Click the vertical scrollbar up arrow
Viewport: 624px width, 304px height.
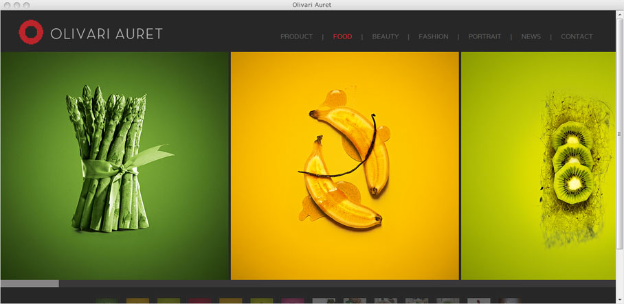(620, 14)
